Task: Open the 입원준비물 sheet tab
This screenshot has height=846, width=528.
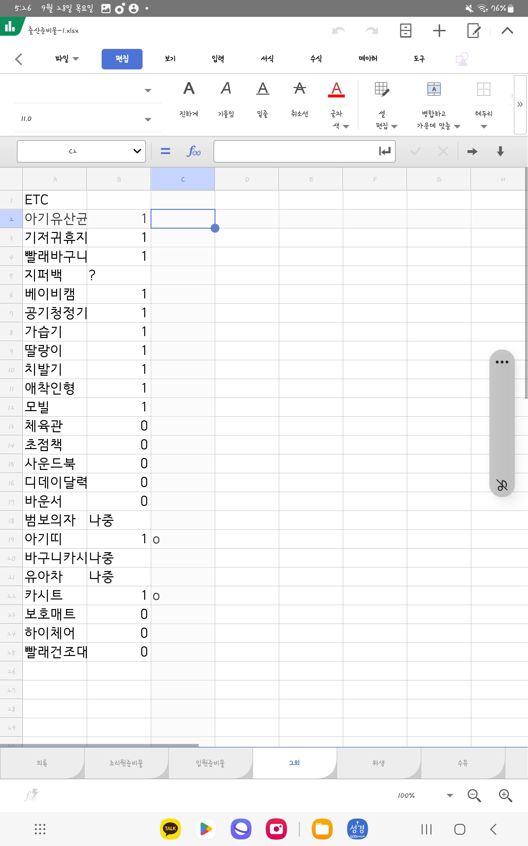Action: tap(210, 763)
